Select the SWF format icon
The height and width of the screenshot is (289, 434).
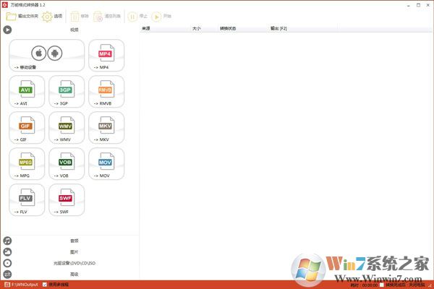(67, 200)
